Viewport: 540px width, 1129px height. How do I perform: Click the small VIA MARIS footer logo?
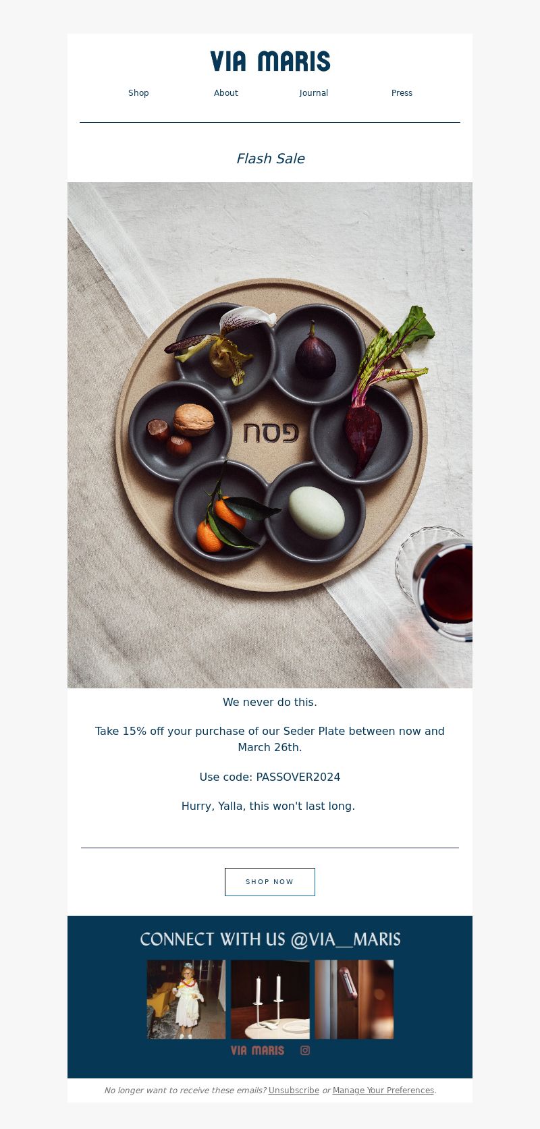257,1050
